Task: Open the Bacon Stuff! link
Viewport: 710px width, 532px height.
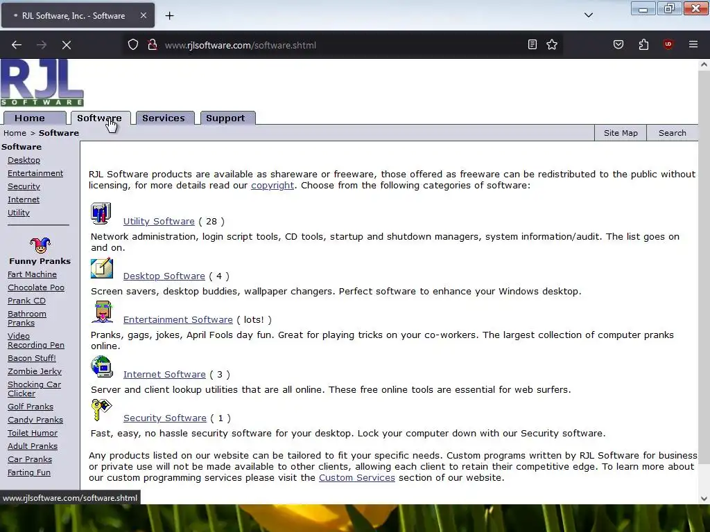Action: click(32, 358)
